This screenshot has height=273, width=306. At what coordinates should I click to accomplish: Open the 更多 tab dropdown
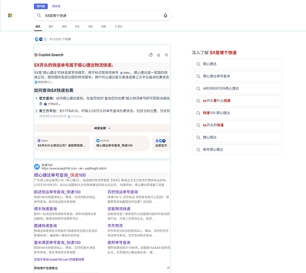point(119,26)
